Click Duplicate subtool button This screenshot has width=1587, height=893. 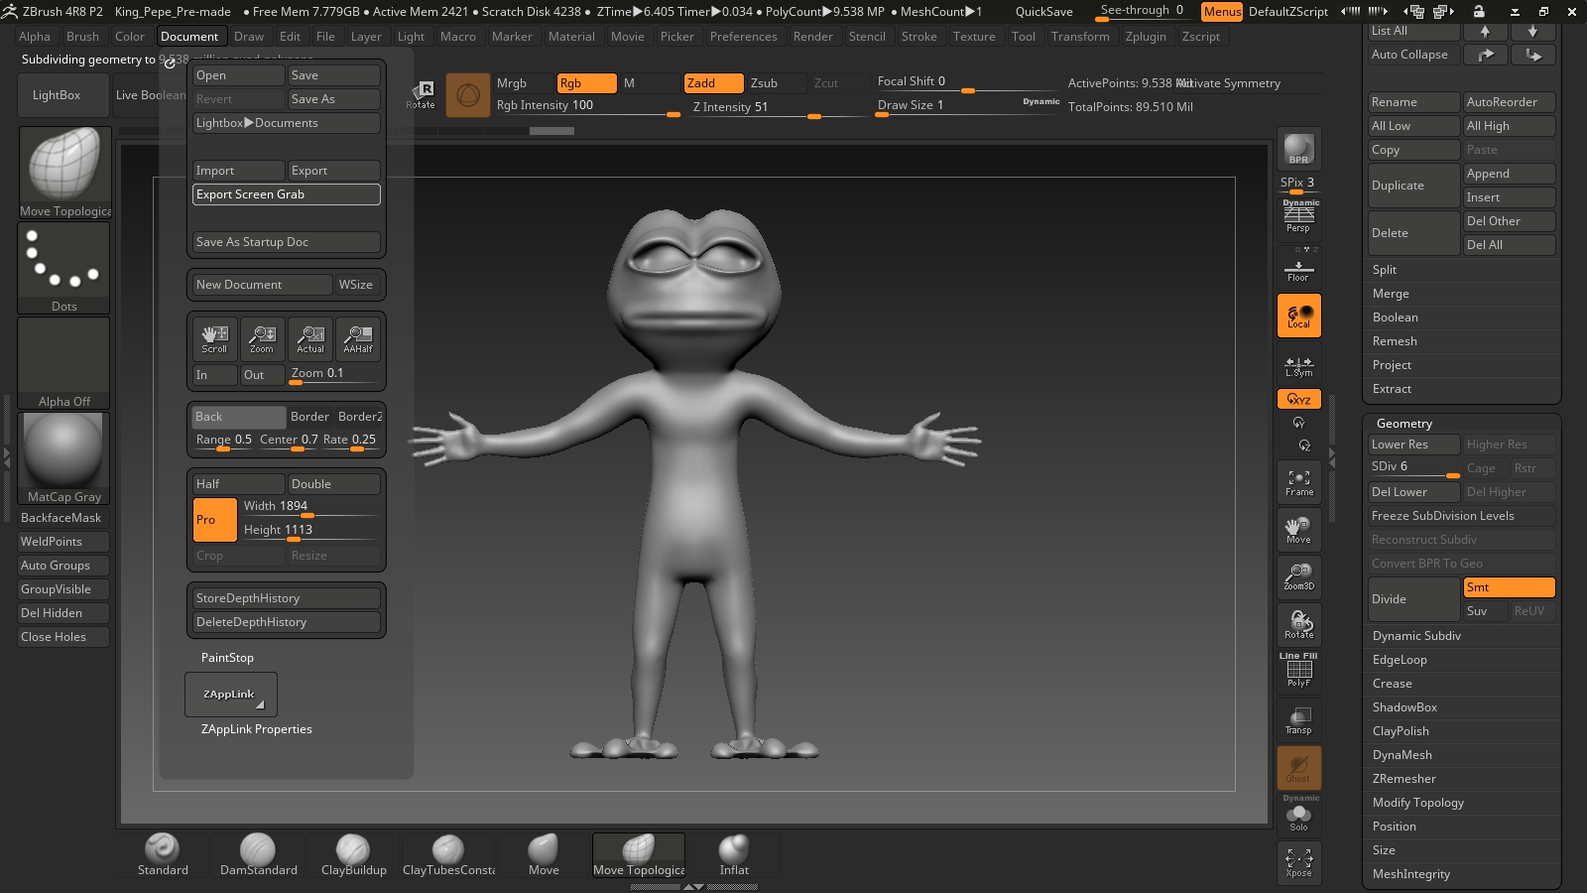pos(1412,186)
